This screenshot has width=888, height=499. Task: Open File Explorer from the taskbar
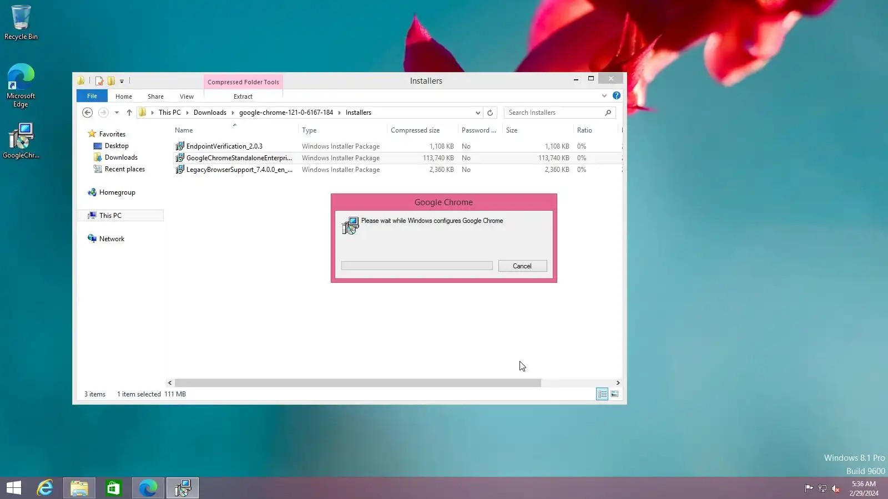coord(79,488)
